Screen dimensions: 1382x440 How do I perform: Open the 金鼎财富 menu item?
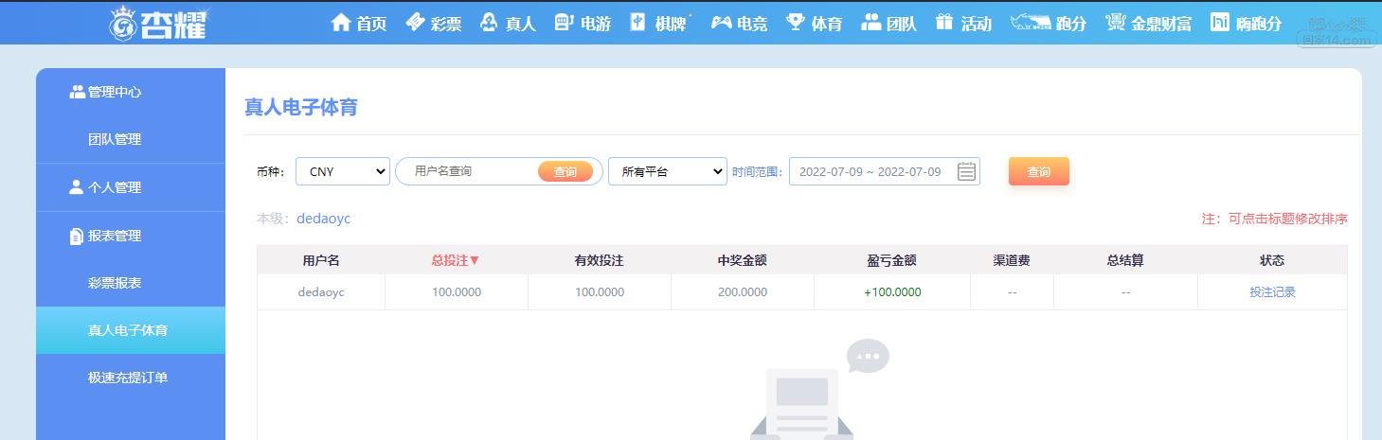click(x=1161, y=24)
